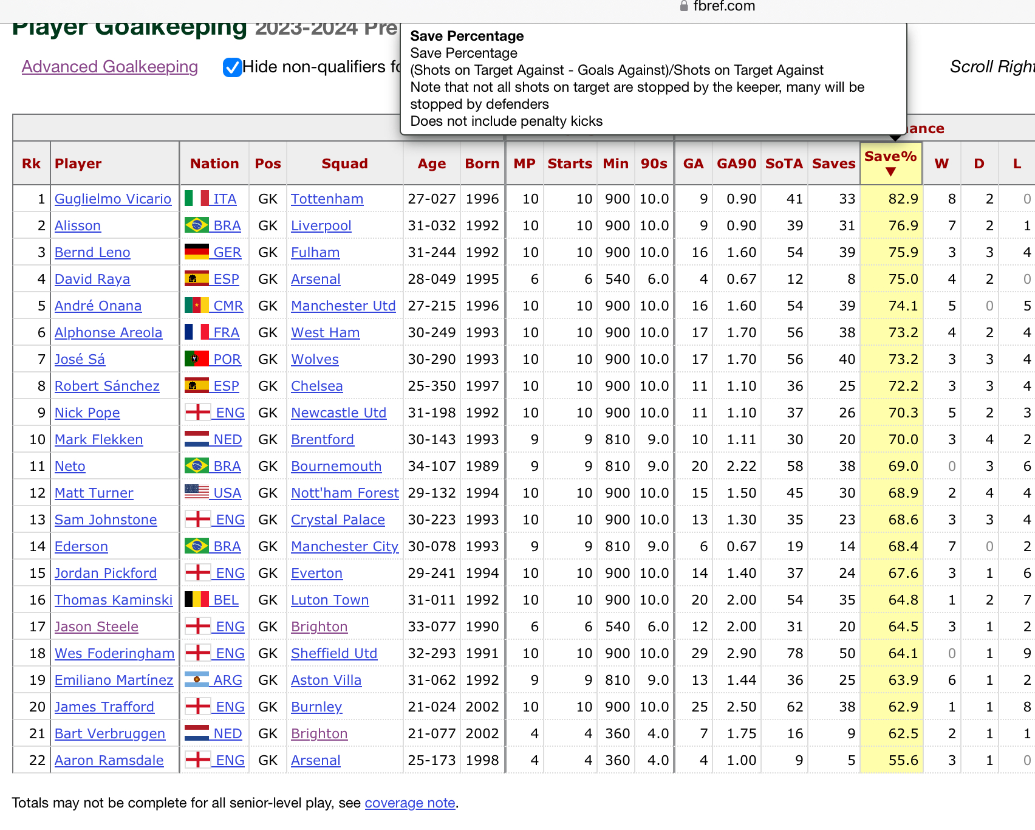This screenshot has width=1035, height=830.
Task: Click the Argentina flag next to ARG
Action: coord(197,679)
